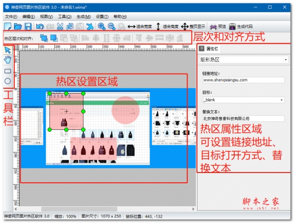Viewport: 294px width, 223px height.
Task: Click the top-left green handle of selected hotspot
Action: [x=49, y=94]
